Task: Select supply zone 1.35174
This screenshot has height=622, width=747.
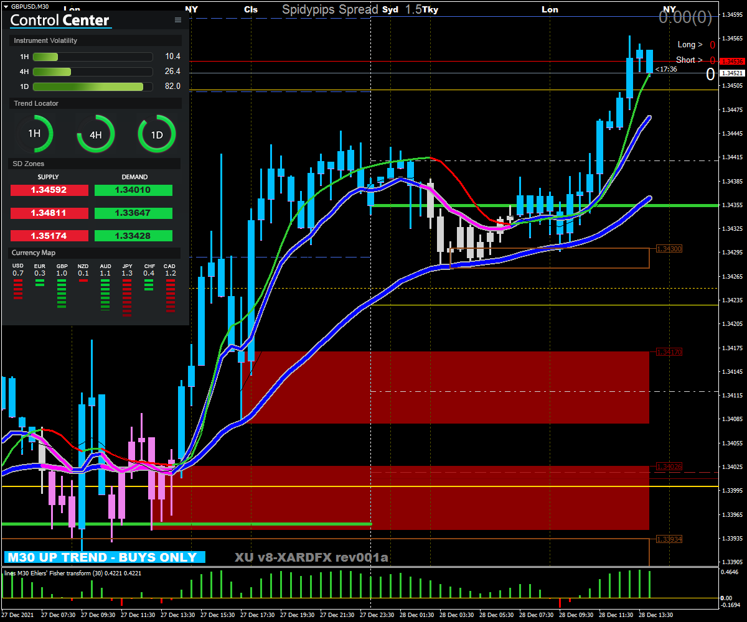Action: click(49, 236)
